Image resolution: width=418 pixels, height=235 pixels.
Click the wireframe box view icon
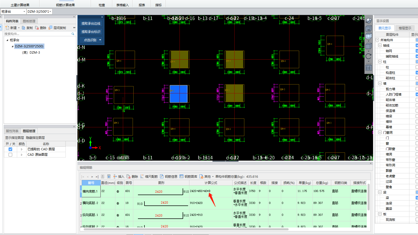pos(369,36)
